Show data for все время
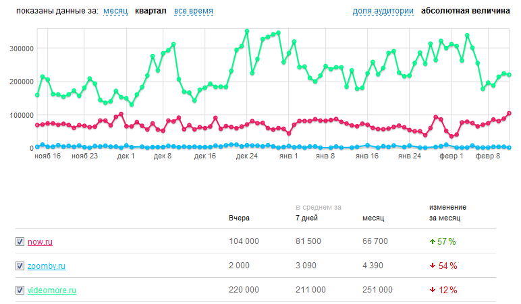The width and height of the screenshot is (521, 304). (x=194, y=11)
